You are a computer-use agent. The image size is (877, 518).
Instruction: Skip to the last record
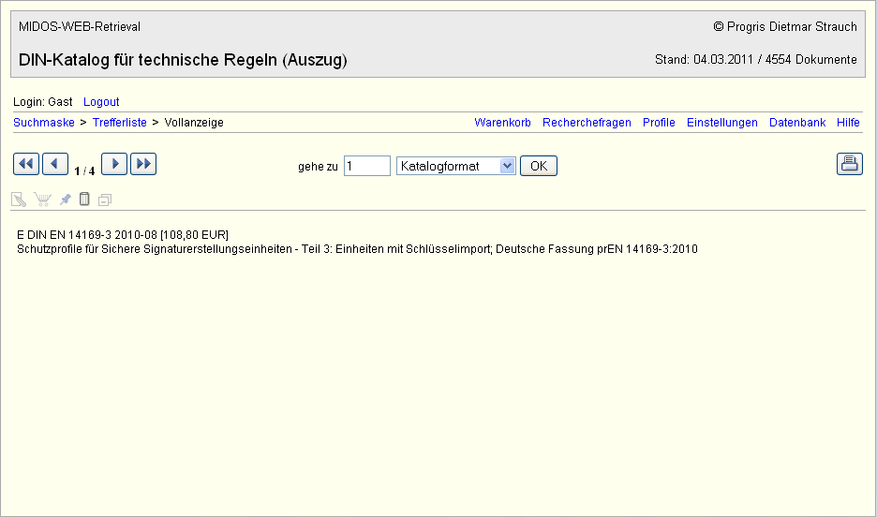[143, 165]
